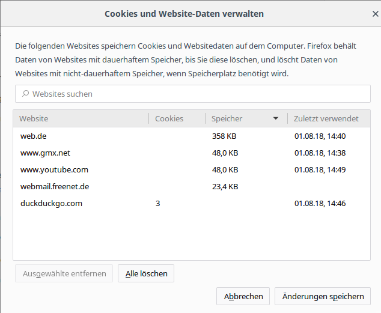
Task: Click the 23,4 KB storage value
Action: tap(225, 187)
